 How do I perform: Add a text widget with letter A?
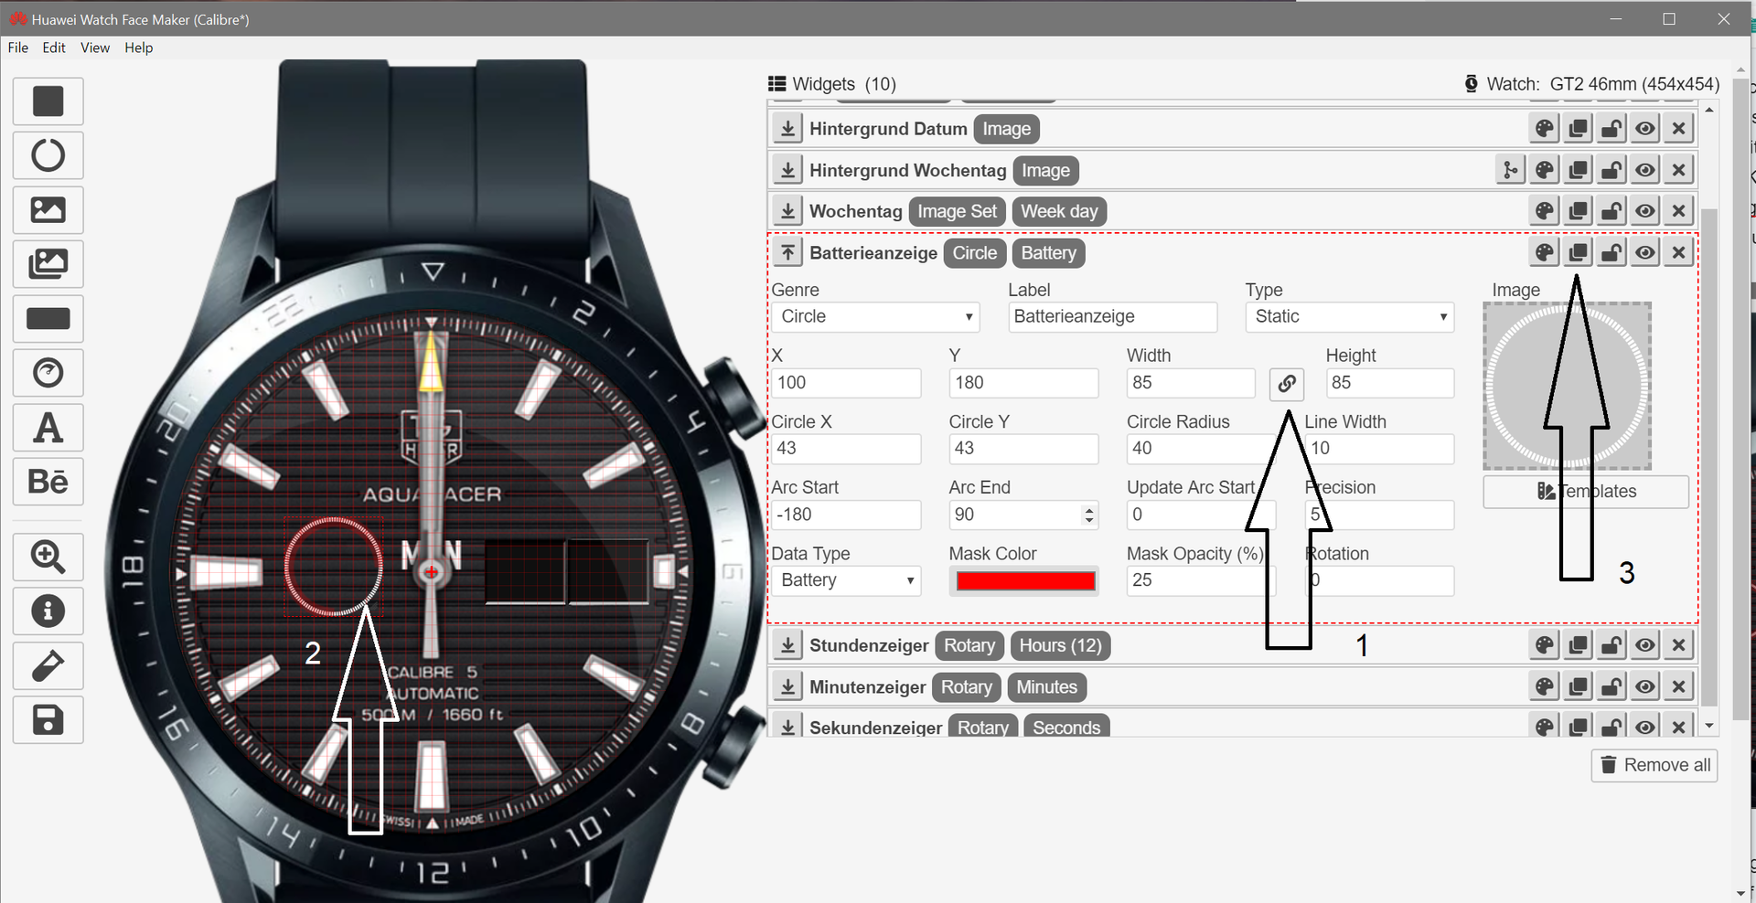pos(48,427)
